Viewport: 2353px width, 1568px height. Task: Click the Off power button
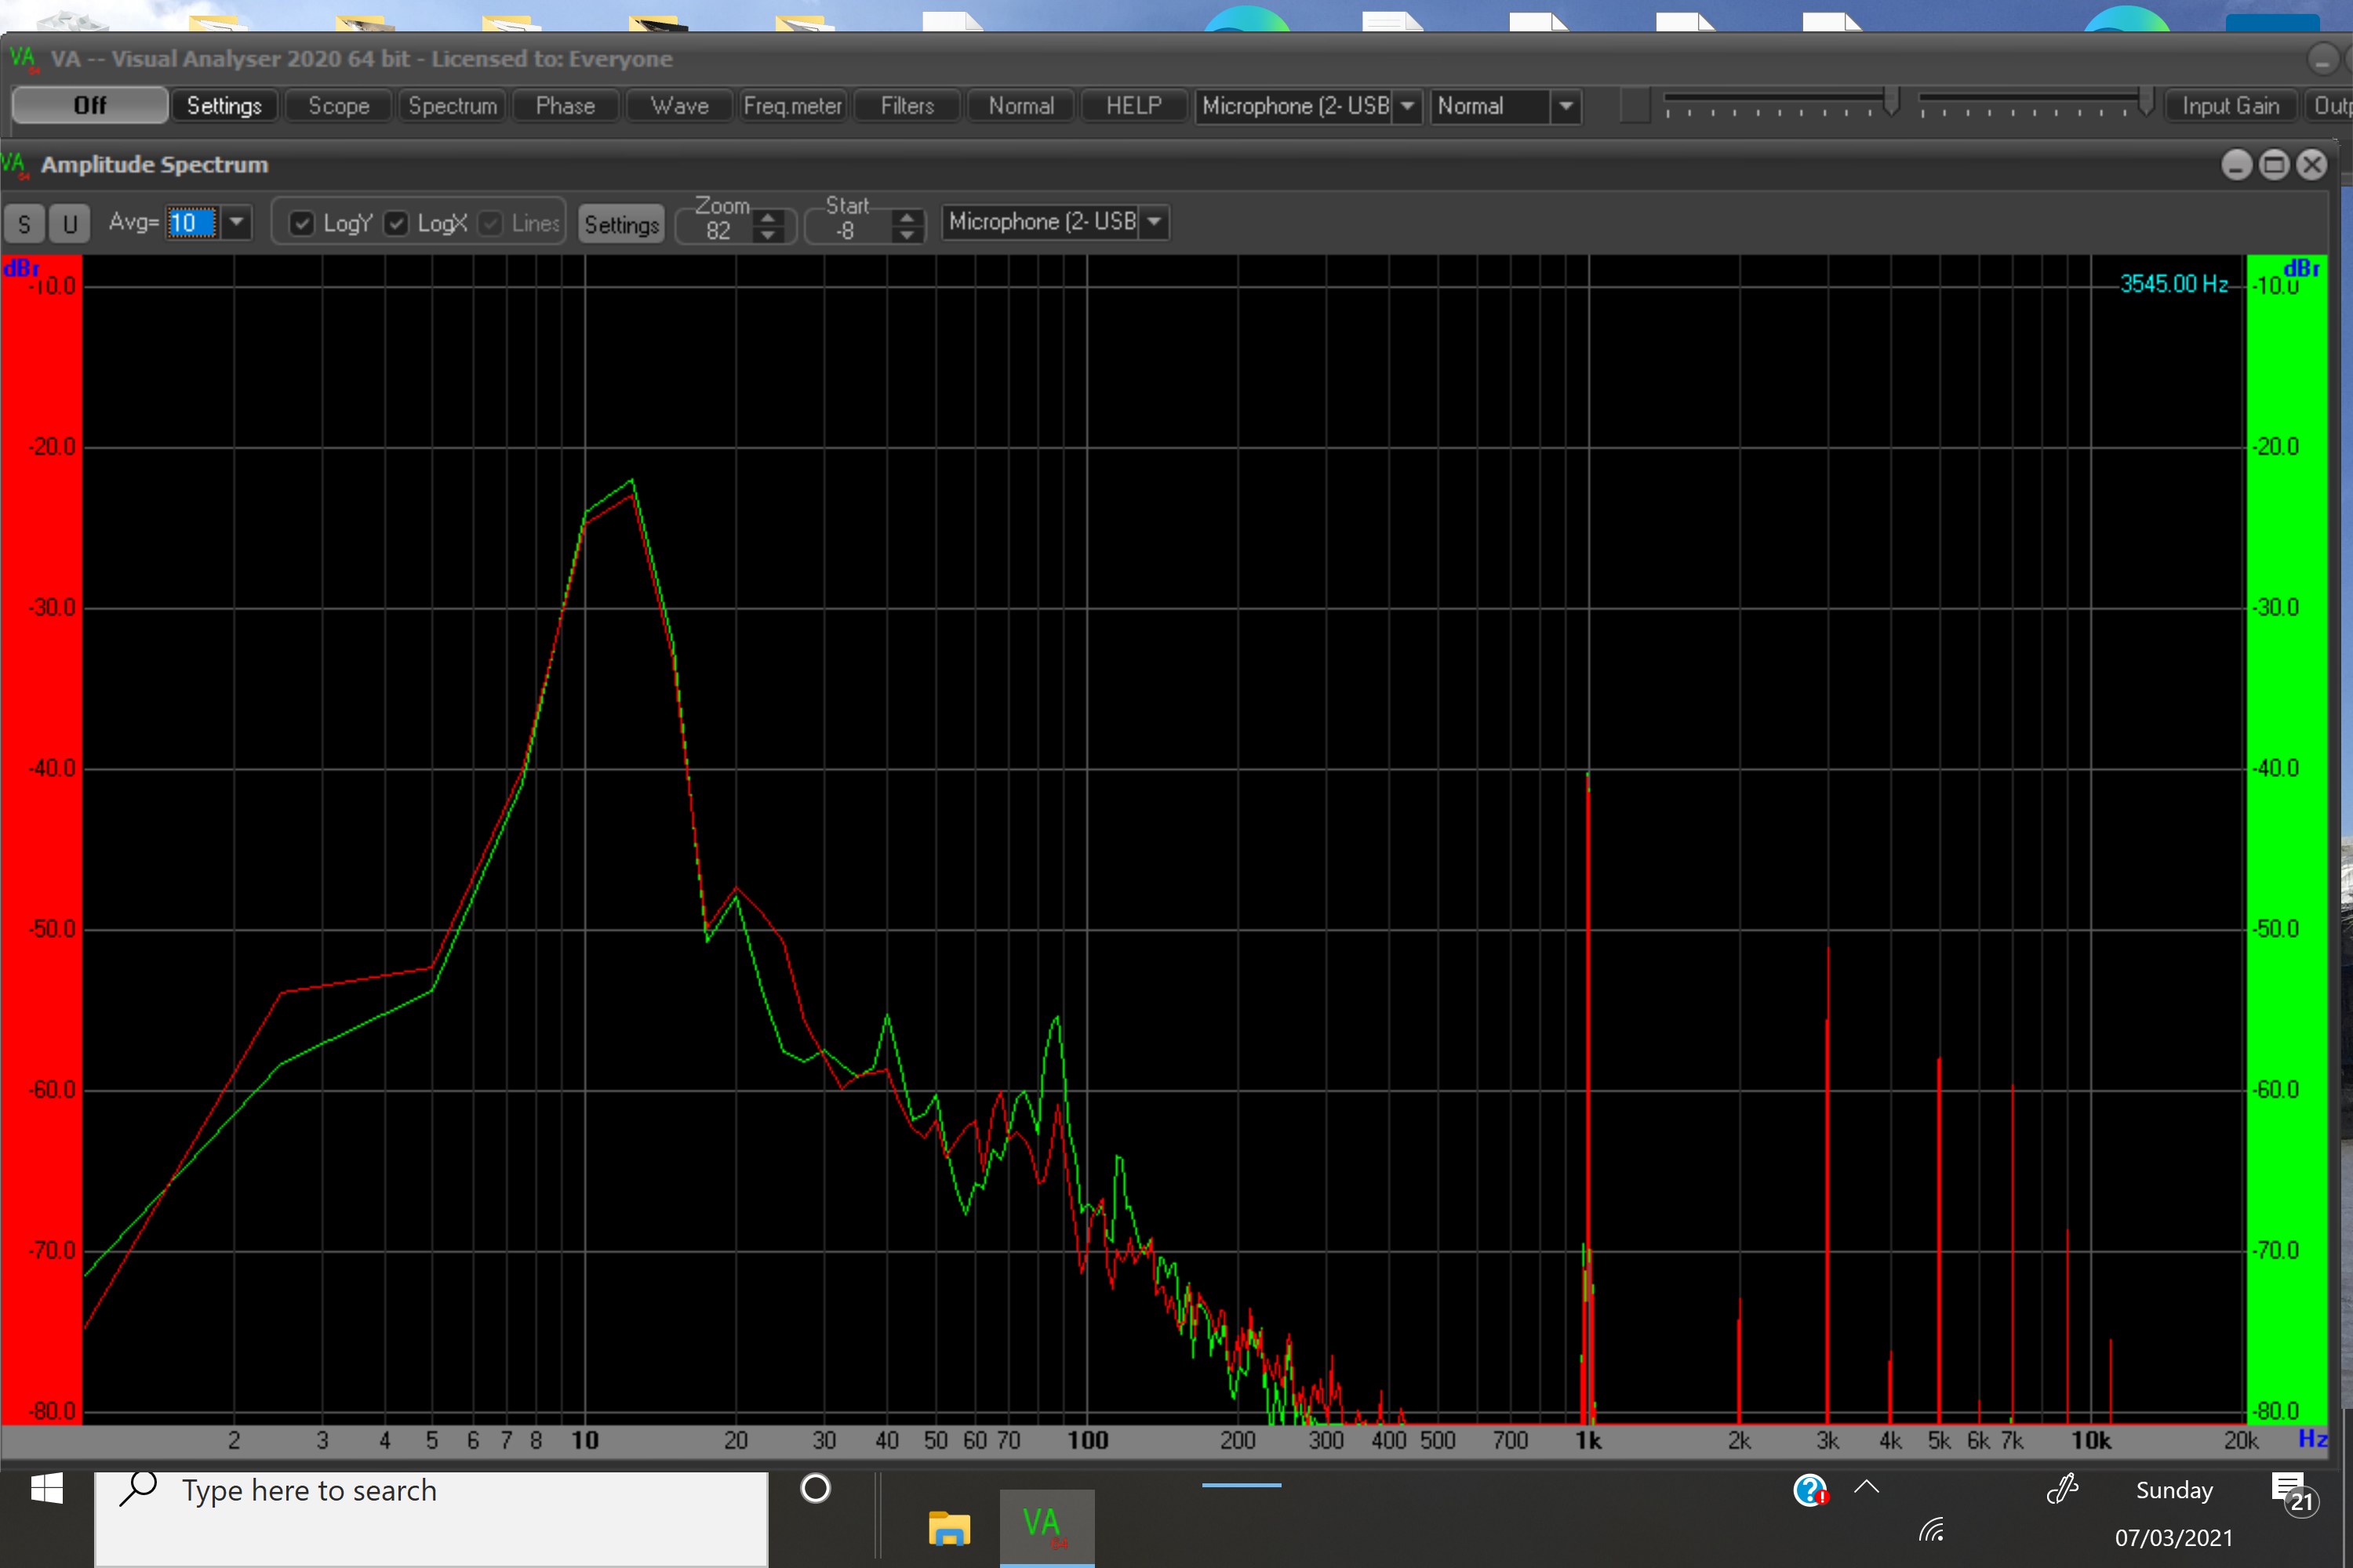coord(90,105)
